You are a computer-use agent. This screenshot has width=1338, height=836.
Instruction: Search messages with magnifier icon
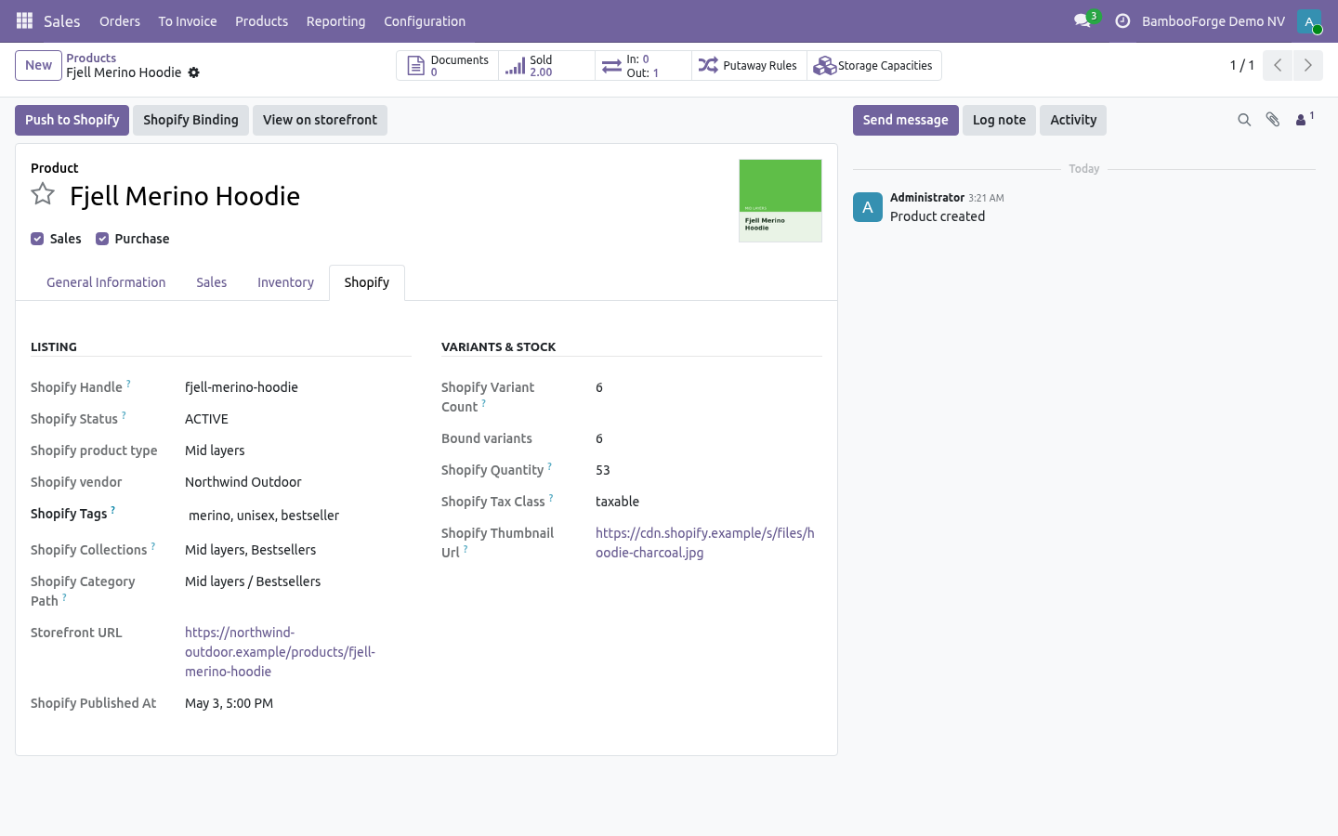[1244, 120]
